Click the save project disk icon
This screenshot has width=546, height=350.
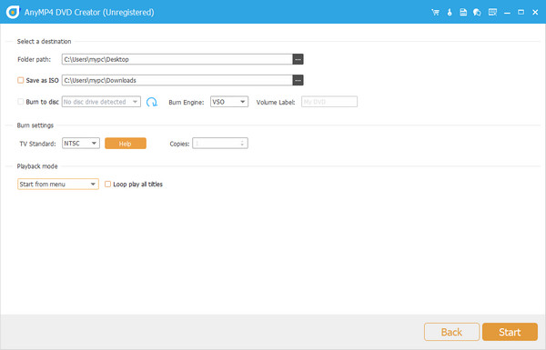463,13
